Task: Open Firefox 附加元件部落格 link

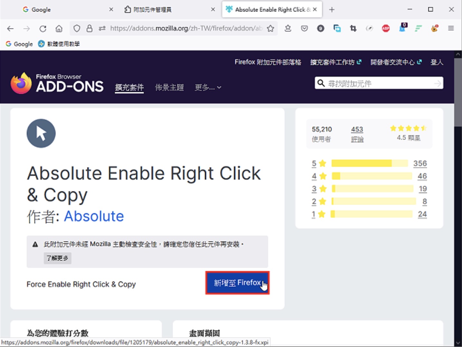Action: tap(268, 62)
